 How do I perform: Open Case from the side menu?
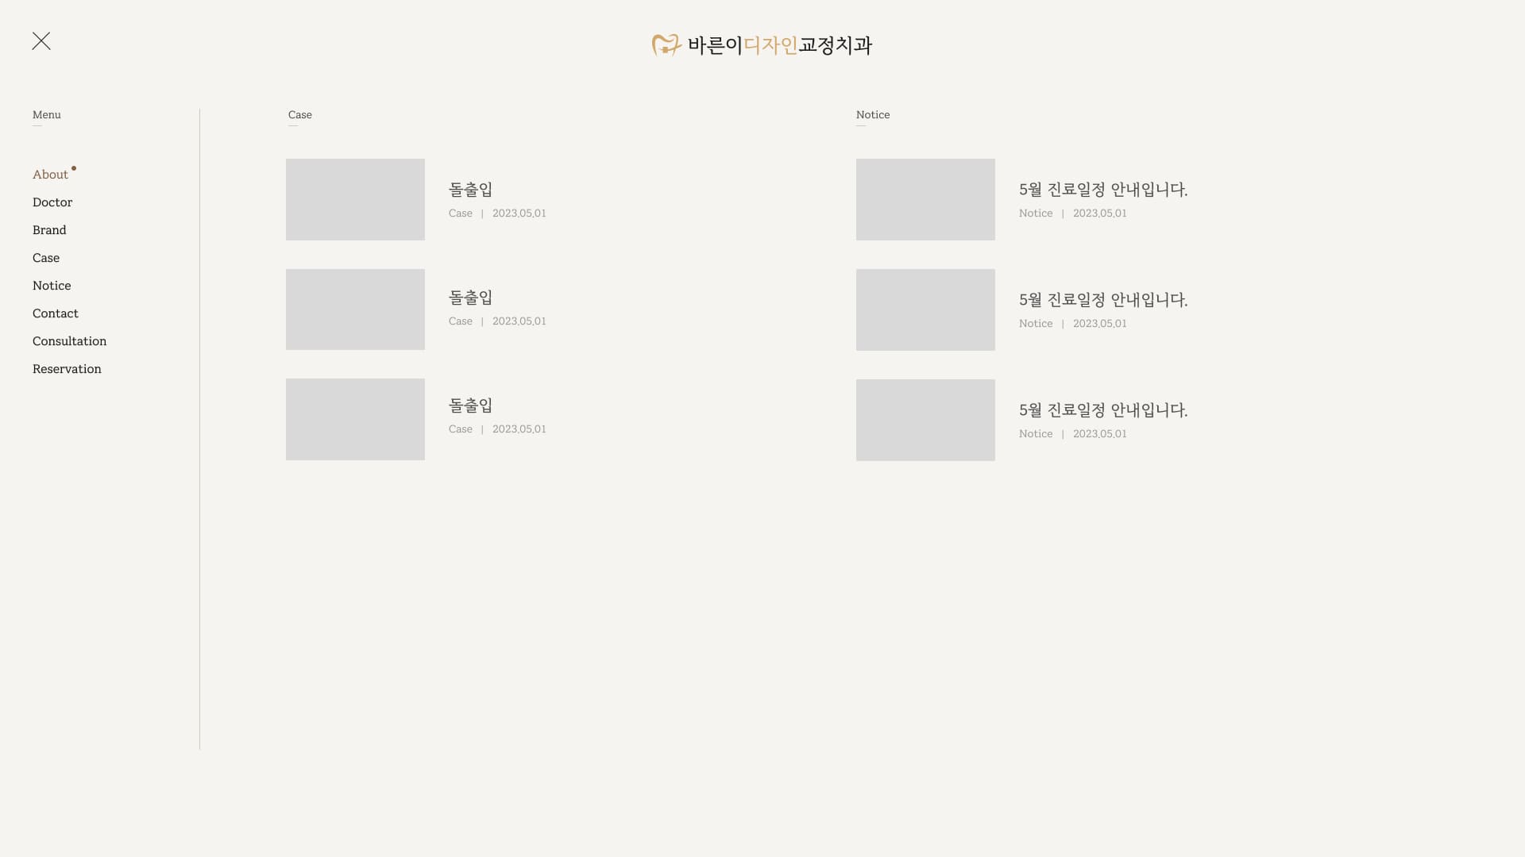(x=46, y=258)
